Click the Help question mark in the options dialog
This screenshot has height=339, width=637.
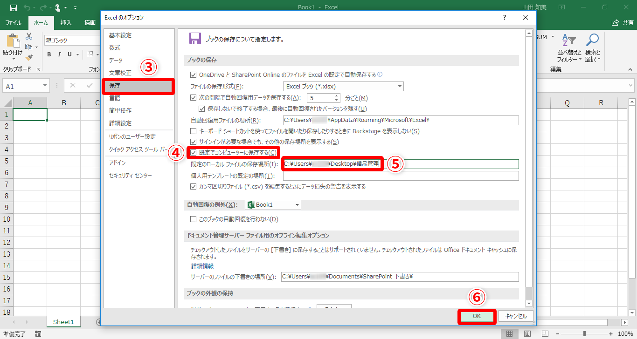coord(505,18)
